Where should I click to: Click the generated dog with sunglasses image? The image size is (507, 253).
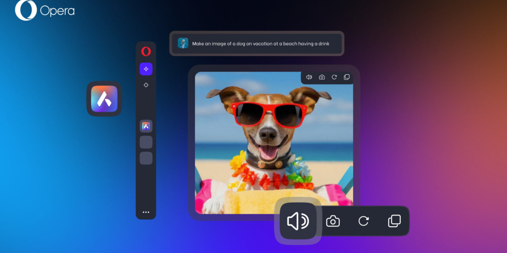pyautogui.click(x=274, y=143)
